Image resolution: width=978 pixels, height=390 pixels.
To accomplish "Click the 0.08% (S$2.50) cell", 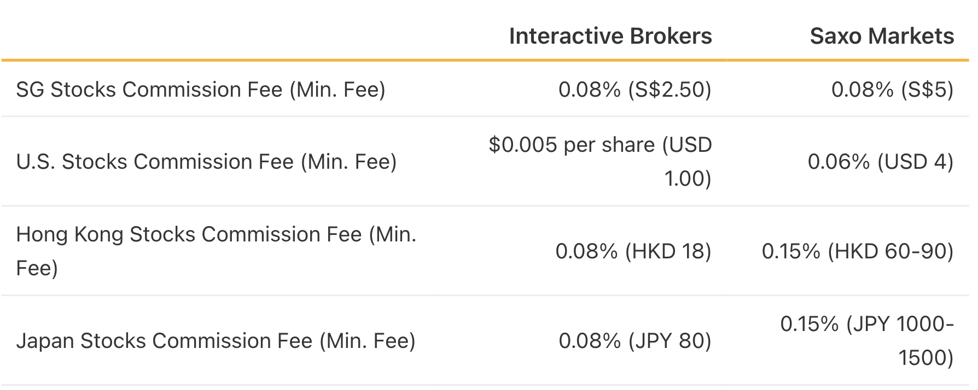I will point(634,90).
